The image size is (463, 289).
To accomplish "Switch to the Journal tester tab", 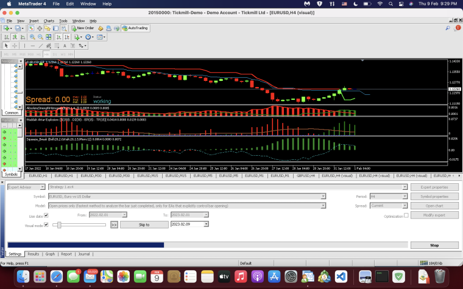I will [84, 254].
